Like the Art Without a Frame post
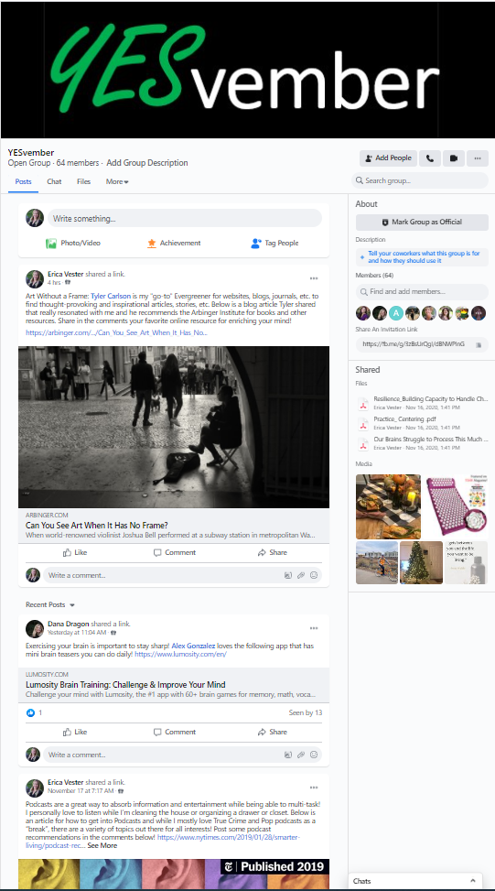Screen dimensions: 495x891 click(x=75, y=553)
